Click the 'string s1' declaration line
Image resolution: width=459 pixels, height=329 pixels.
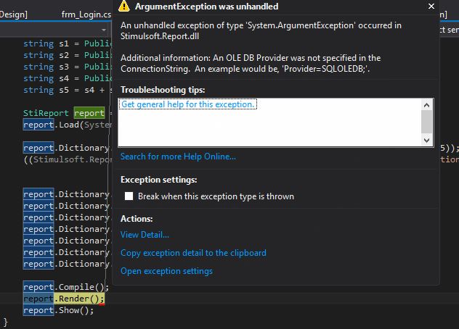(68, 43)
